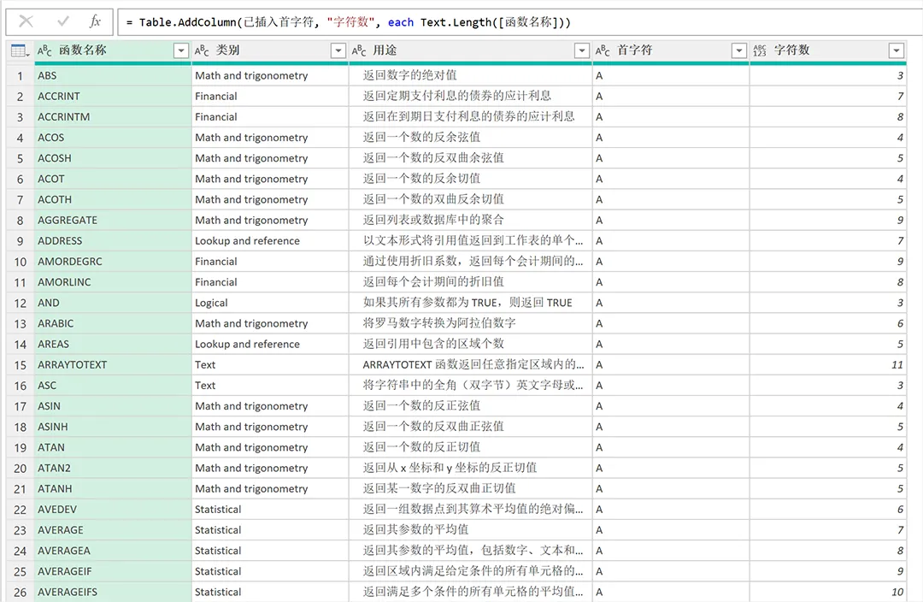The height and width of the screenshot is (602, 923).
Task: Select row number 1
Action: click(x=20, y=76)
